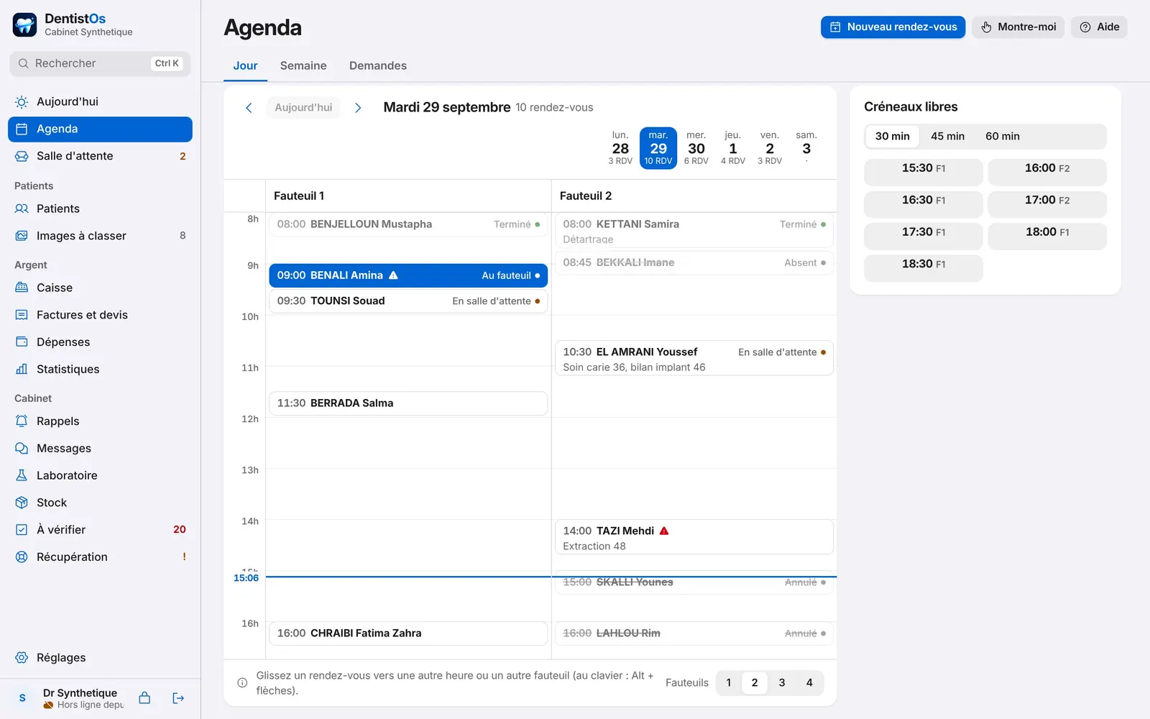
Task: Open the Aide help button
Action: pyautogui.click(x=1099, y=27)
